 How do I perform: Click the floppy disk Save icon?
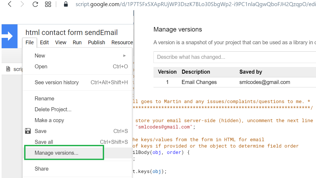pos(28,131)
